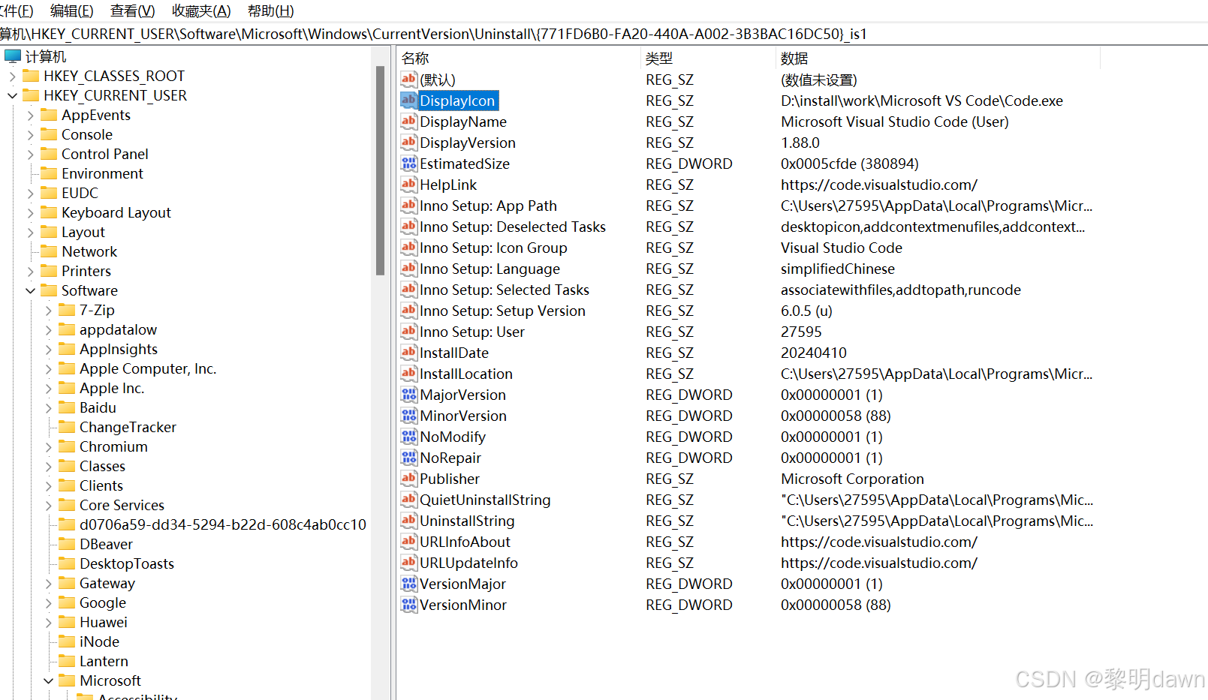Click the data cell reading 1.88.0
Image resolution: width=1208 pixels, height=700 pixels.
coord(800,143)
